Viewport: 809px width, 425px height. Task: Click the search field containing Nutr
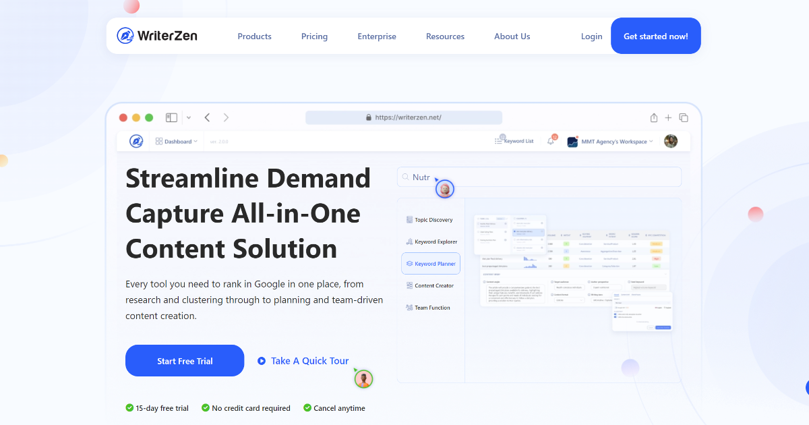tap(539, 177)
